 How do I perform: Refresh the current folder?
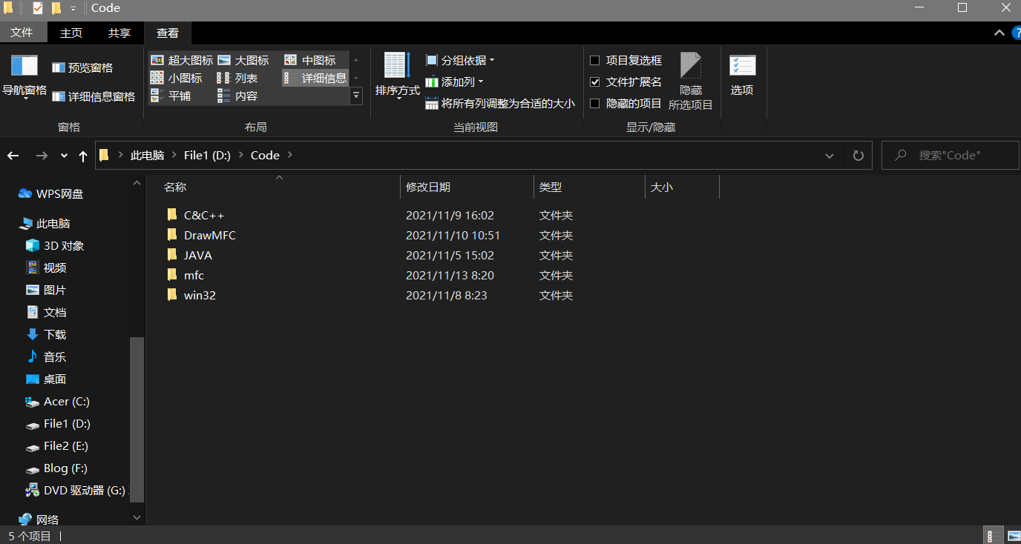pyautogui.click(x=859, y=156)
